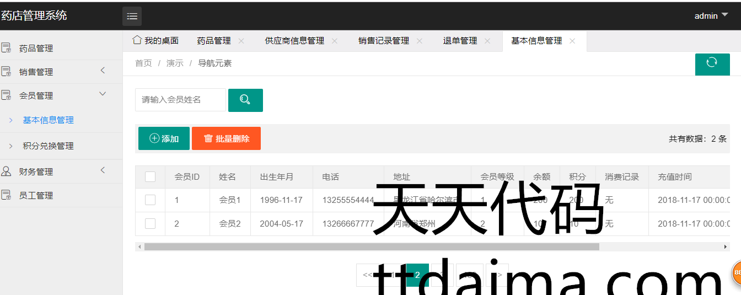Image resolution: width=741 pixels, height=295 pixels.
Task: Click the magnifier search icon button
Action: point(245,100)
